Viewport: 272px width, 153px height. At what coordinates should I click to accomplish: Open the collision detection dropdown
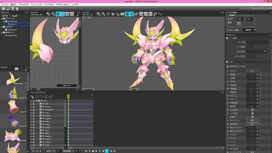click(x=256, y=51)
